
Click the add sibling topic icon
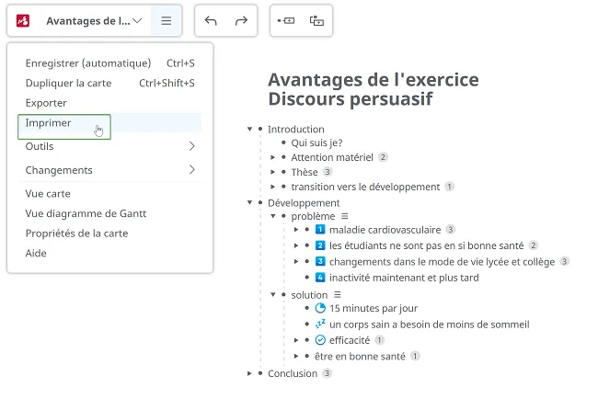pos(285,20)
